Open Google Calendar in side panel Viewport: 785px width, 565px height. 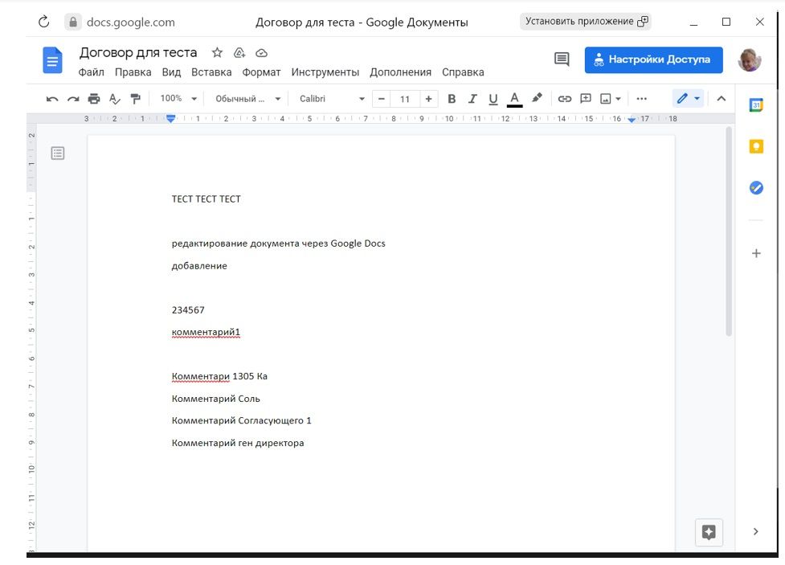pos(755,104)
